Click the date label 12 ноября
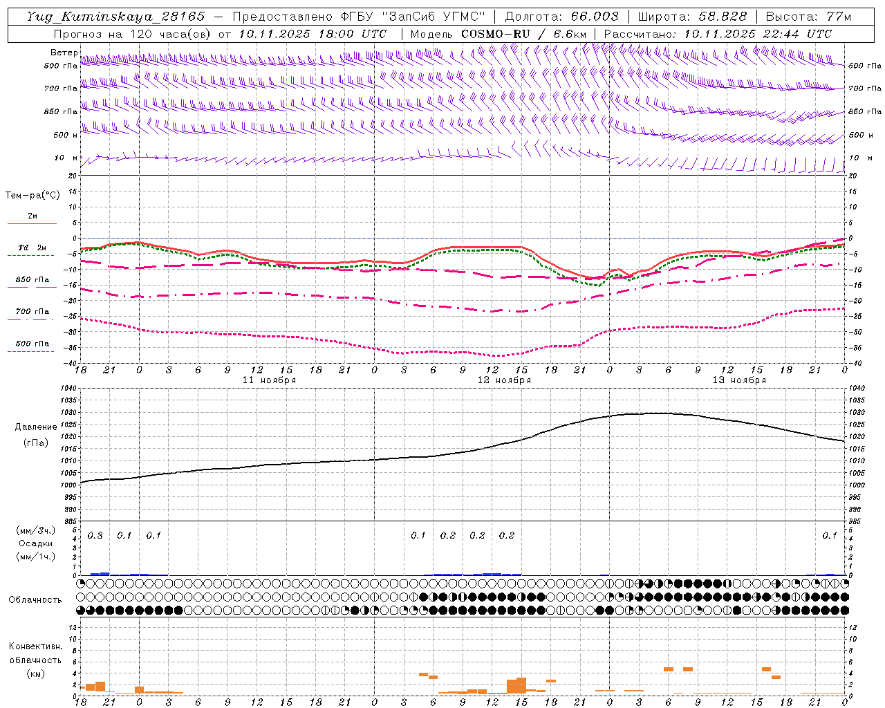Screen dimensions: 885x708 tap(504, 380)
